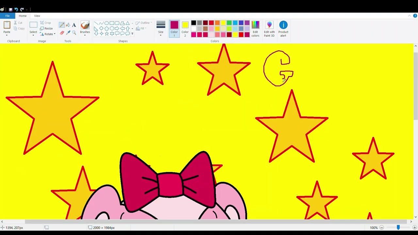
Task: Click Edit with Paint 3D
Action: tap(269, 29)
